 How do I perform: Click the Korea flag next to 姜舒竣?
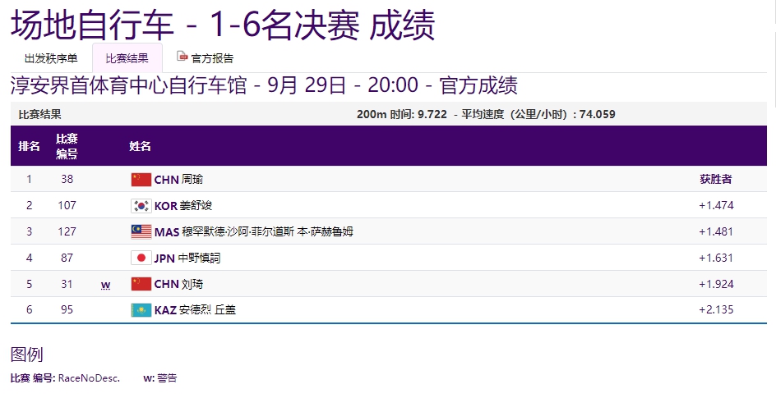pyautogui.click(x=141, y=206)
